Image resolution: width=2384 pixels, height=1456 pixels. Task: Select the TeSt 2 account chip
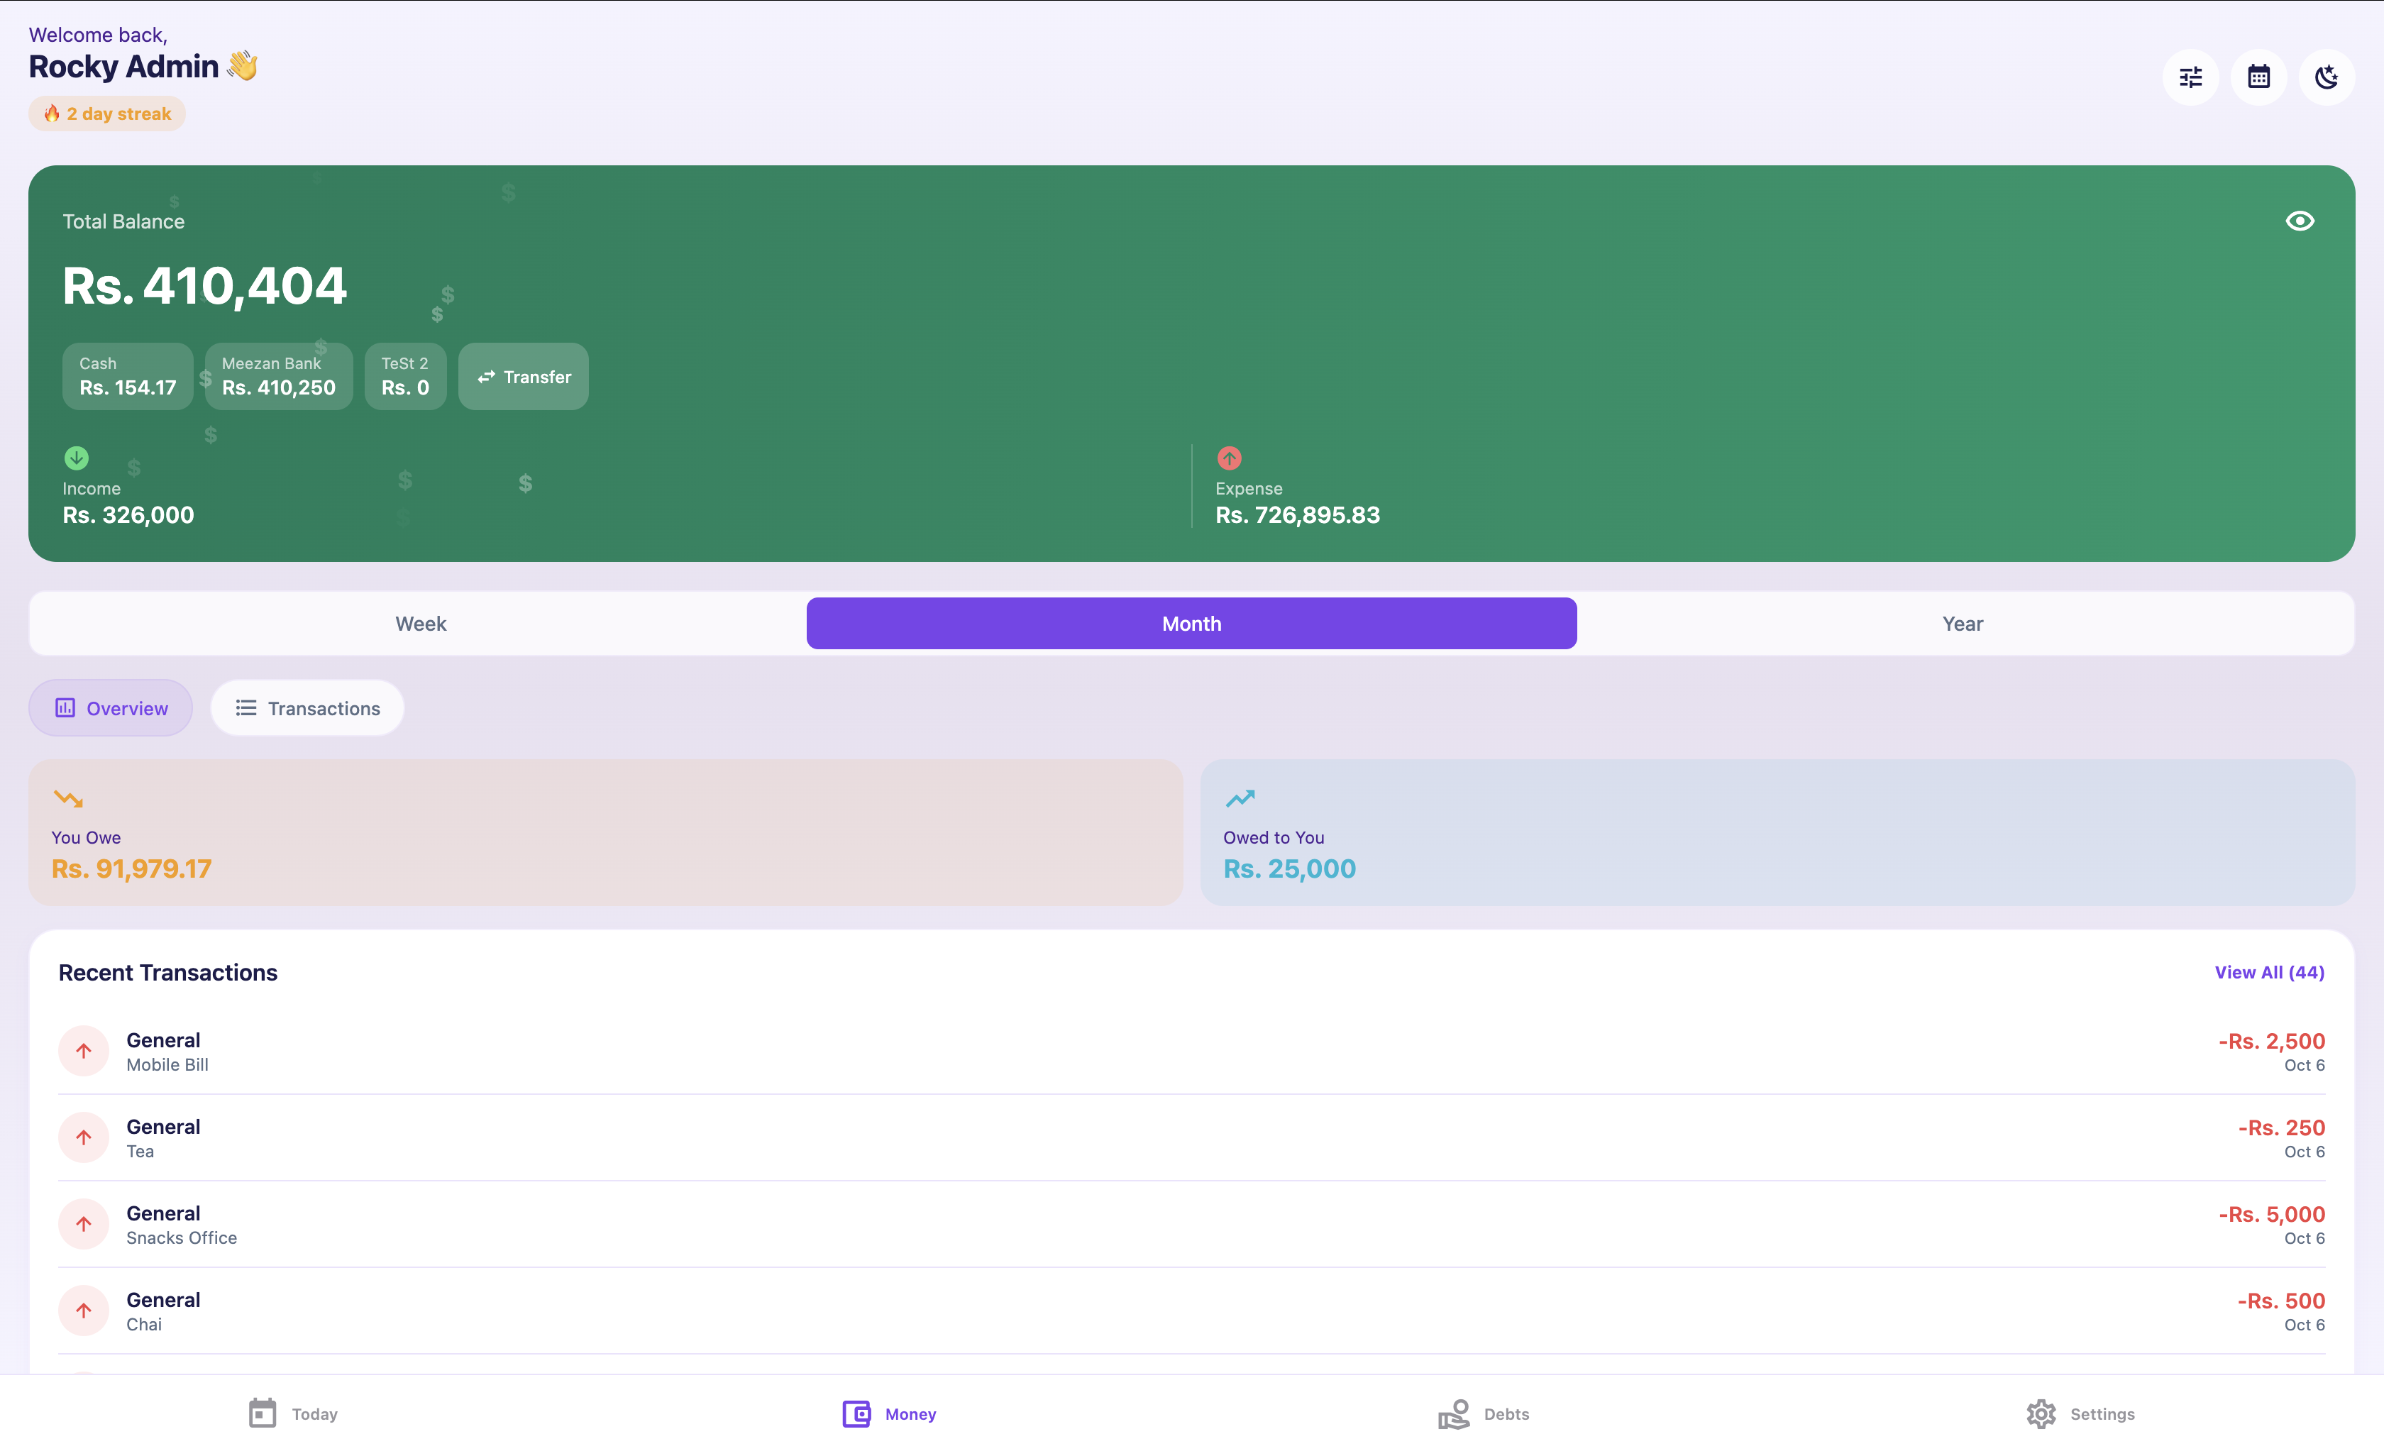(x=405, y=376)
